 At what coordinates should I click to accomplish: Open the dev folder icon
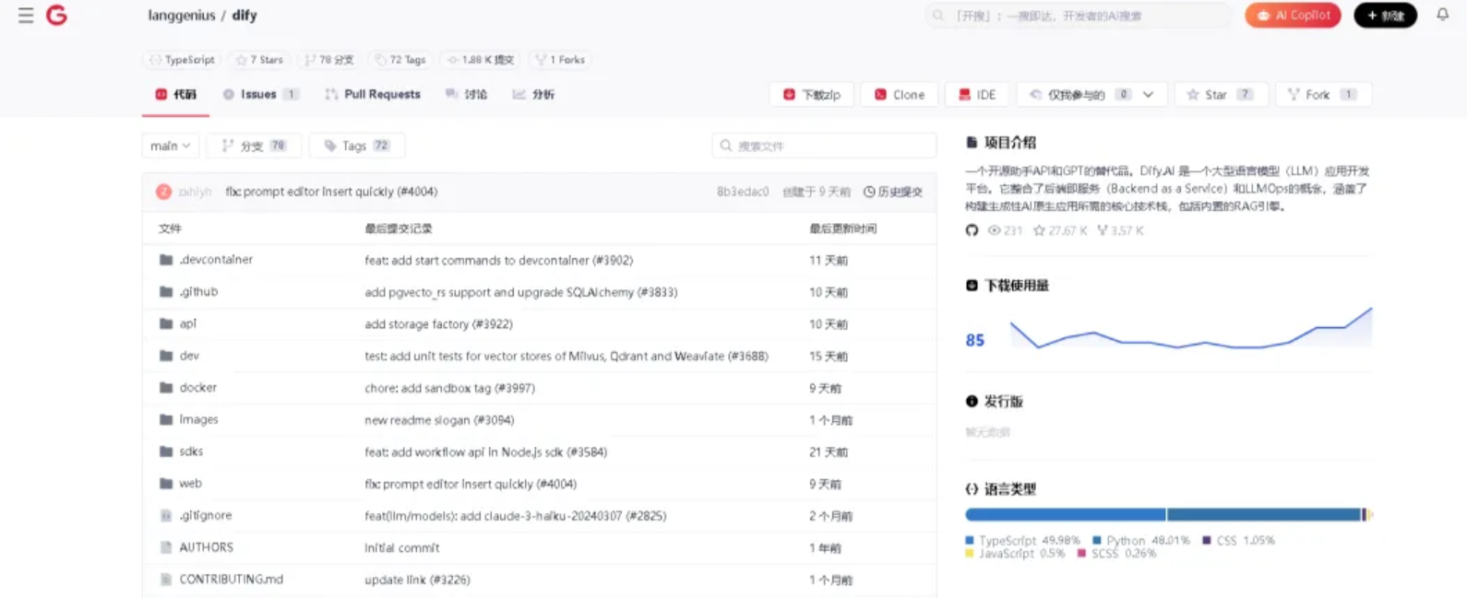pyautogui.click(x=166, y=356)
